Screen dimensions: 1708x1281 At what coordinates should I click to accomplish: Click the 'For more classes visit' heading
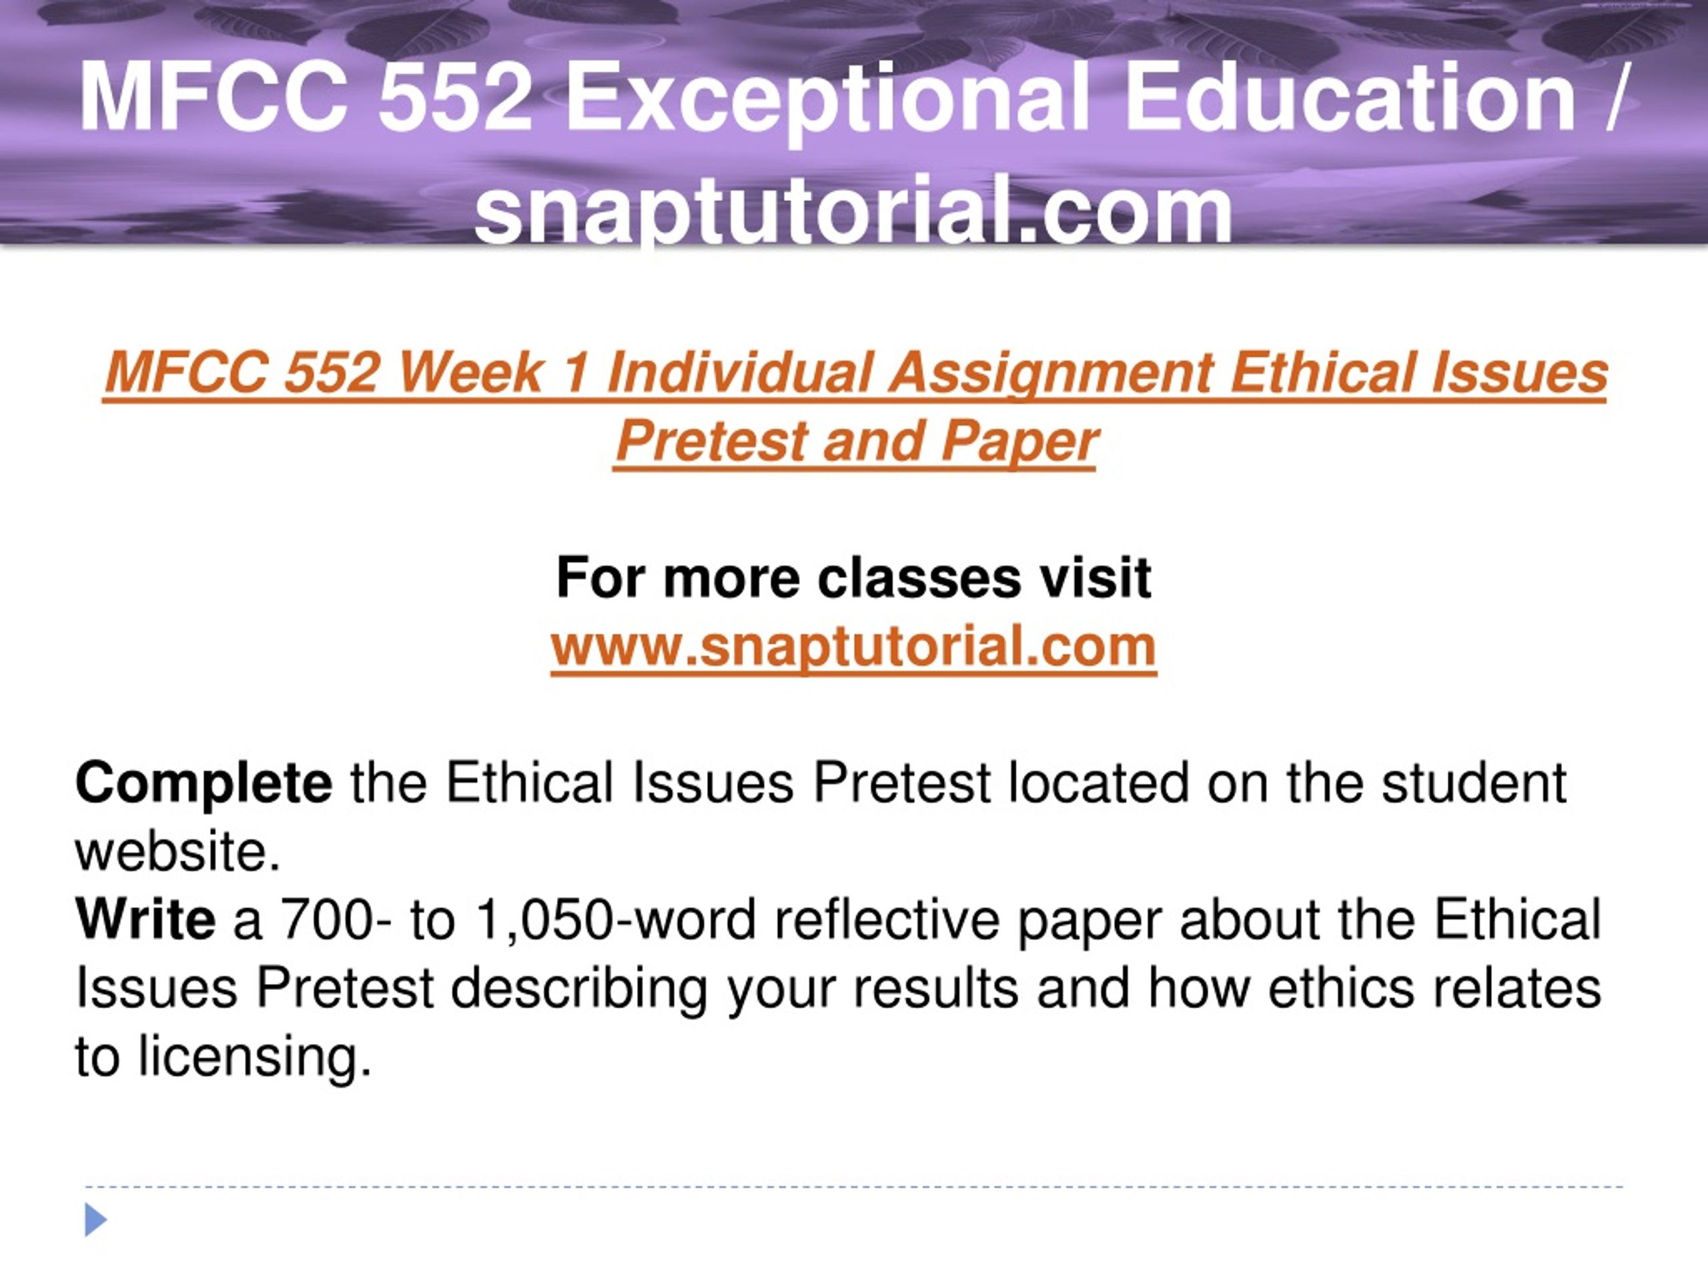853,578
